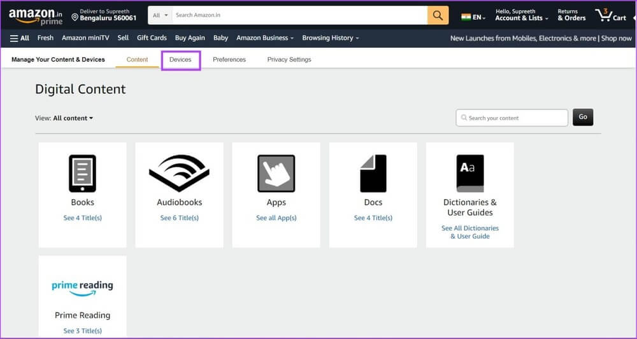Open See 4 Title(s) under Docs

[x=373, y=218]
